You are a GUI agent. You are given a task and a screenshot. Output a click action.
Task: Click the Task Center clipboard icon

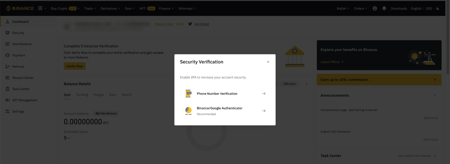click(8, 89)
